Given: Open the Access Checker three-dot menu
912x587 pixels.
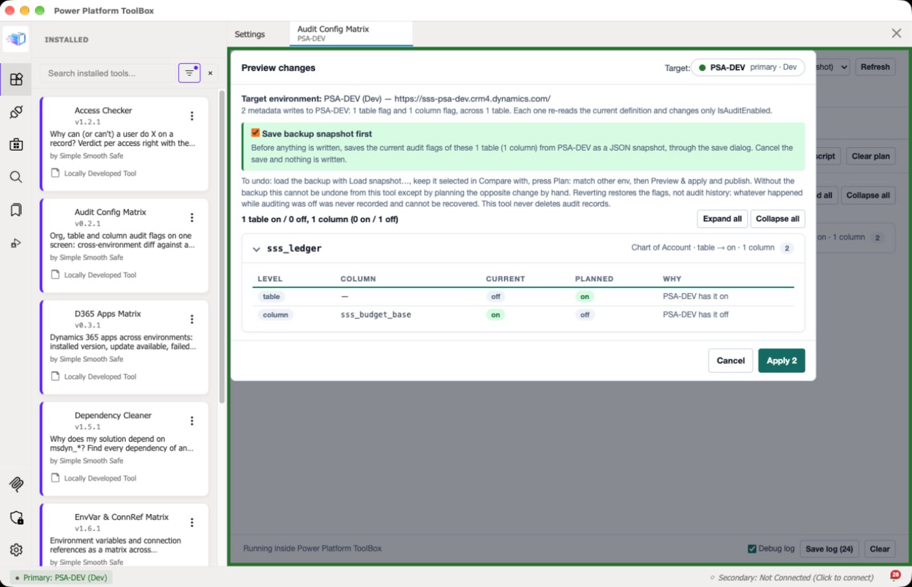Looking at the screenshot, I should pyautogui.click(x=192, y=116).
